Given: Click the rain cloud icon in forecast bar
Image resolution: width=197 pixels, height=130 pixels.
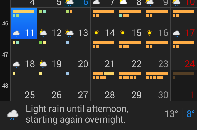Looking at the screenshot, I should (13, 115).
